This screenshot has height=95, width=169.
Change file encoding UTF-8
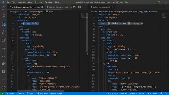point(142,93)
